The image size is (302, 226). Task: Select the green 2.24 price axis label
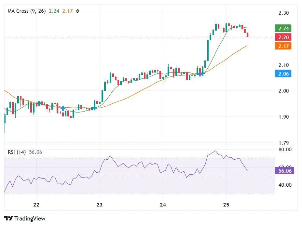point(283,28)
